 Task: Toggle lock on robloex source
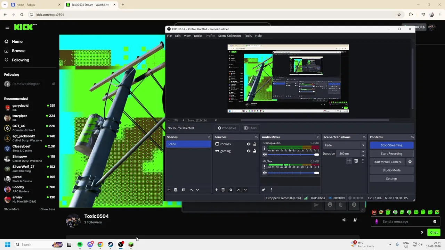coord(254,144)
